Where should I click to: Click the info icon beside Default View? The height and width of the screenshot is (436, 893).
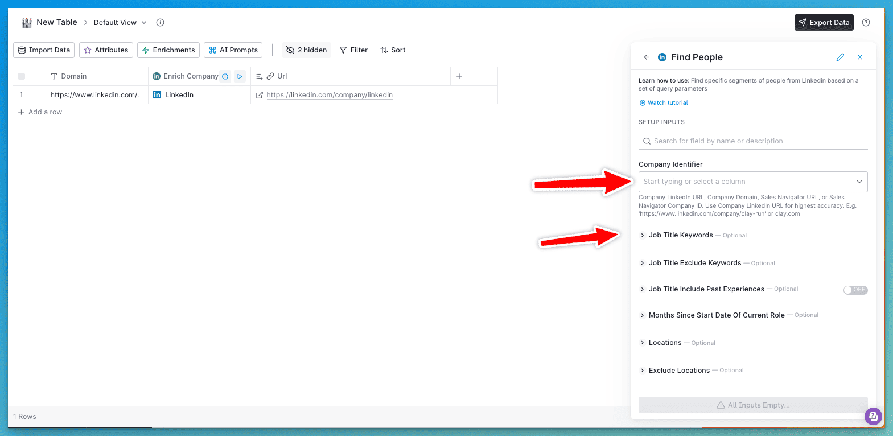point(161,23)
